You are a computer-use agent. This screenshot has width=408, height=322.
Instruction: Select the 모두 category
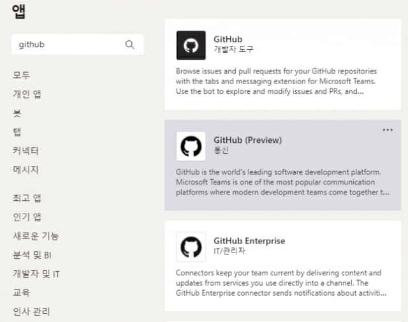click(22, 75)
